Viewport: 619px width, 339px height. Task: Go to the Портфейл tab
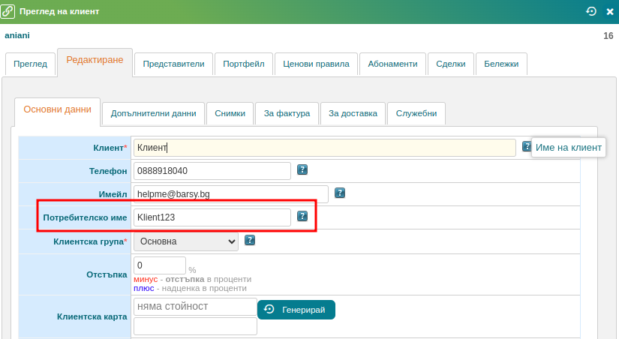click(x=244, y=64)
